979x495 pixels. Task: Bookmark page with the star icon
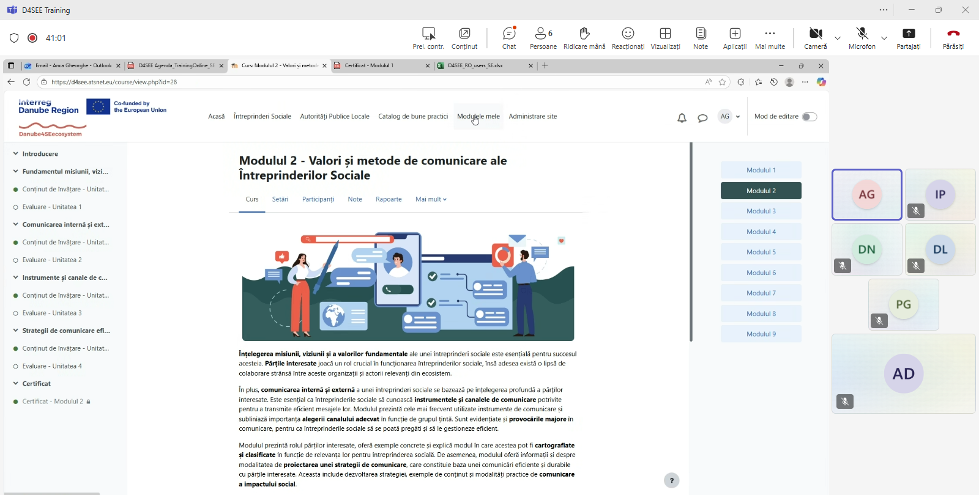coord(723,82)
